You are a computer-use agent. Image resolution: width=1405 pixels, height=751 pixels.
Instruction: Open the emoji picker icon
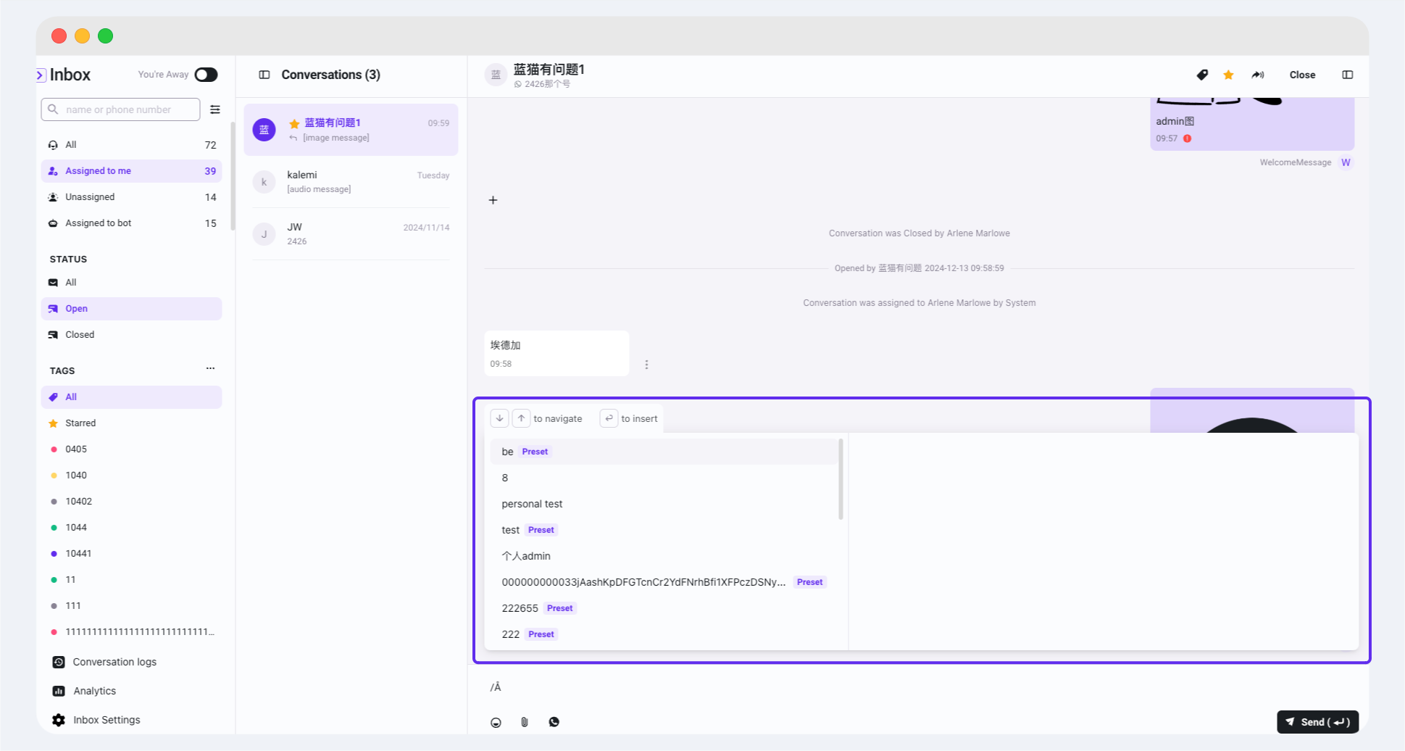[496, 722]
